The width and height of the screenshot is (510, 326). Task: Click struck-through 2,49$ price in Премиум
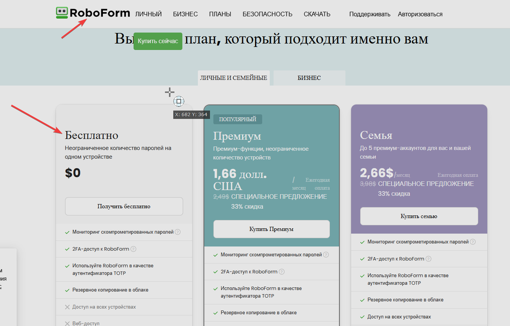click(x=221, y=197)
